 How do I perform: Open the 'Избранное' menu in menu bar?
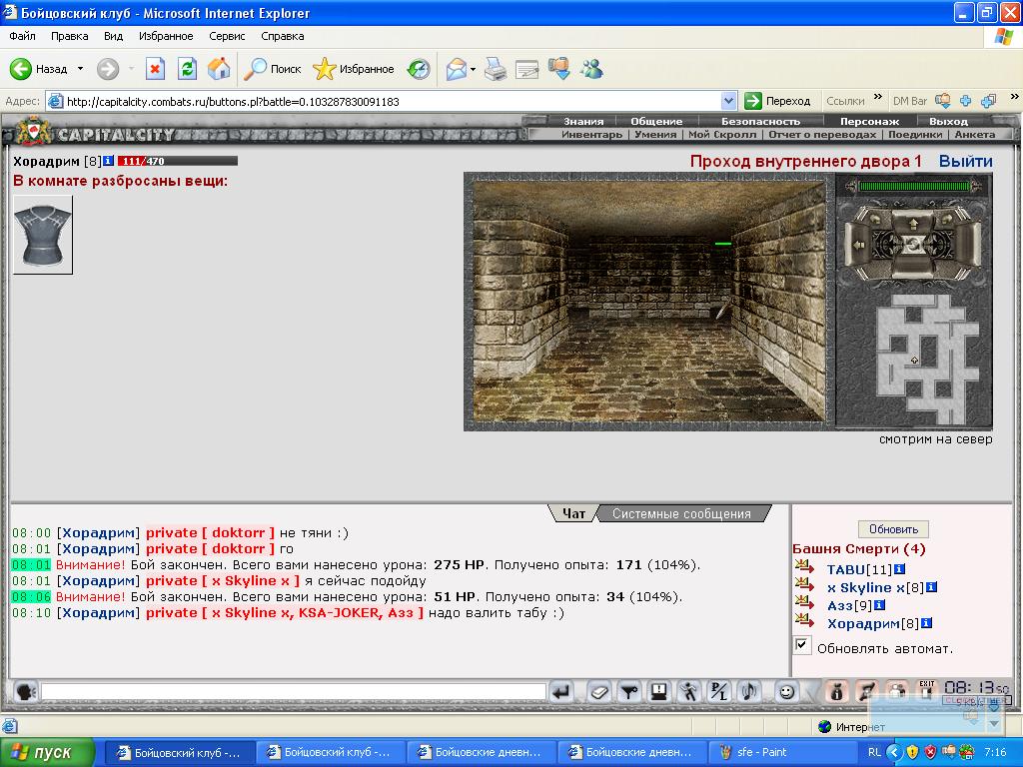[x=166, y=36]
